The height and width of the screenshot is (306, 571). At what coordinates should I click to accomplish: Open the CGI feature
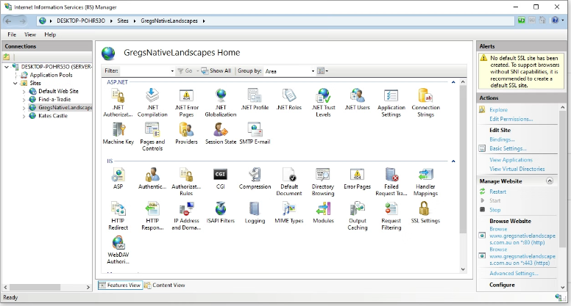(x=221, y=178)
